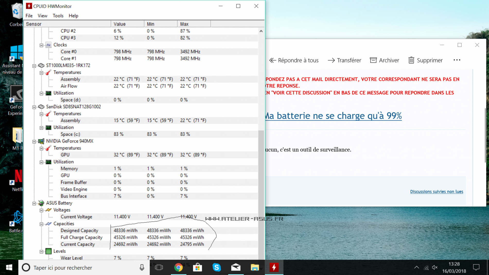Image resolution: width=489 pixels, height=275 pixels.
Task: Open the Mail app in taskbar
Action: coord(235,268)
